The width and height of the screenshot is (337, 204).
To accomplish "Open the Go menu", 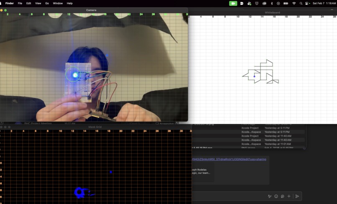I will [47, 3].
